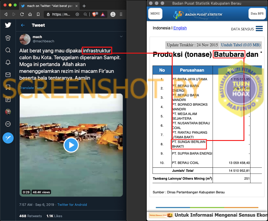Click the Tambang Lainnya value 251
Screen dimensions: 268x221
247,178
